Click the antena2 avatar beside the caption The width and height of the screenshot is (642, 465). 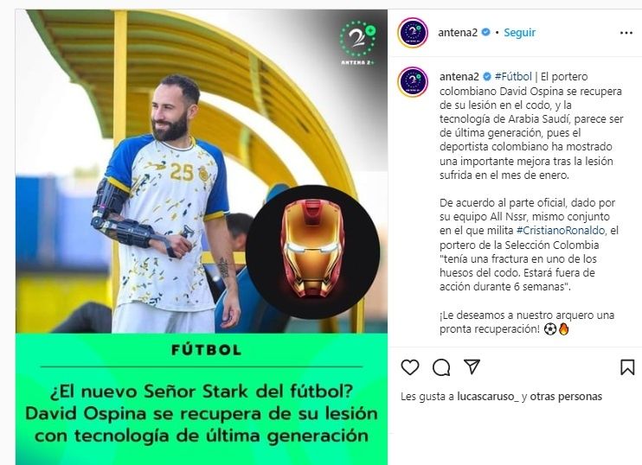tap(413, 82)
